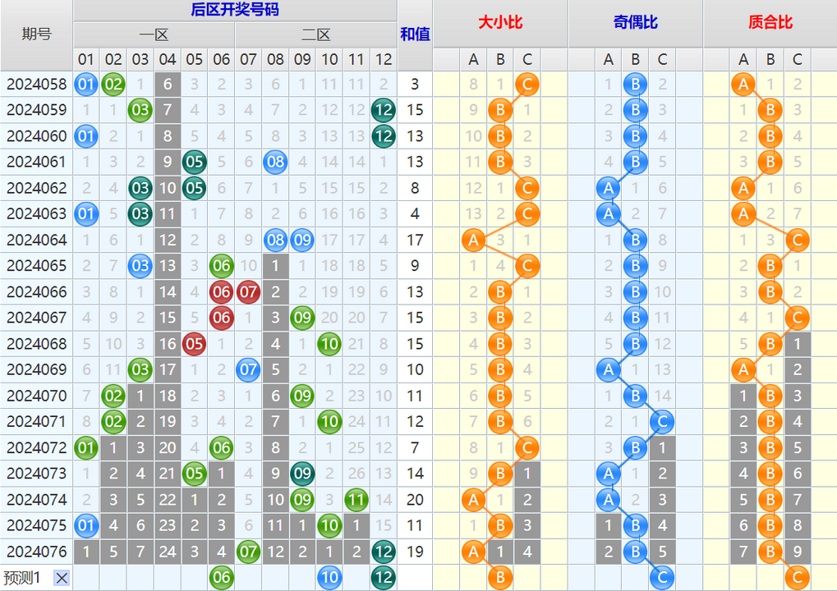This screenshot has width=837, height=591.
Task: Click the 二区 sub-header
Action: click(316, 35)
